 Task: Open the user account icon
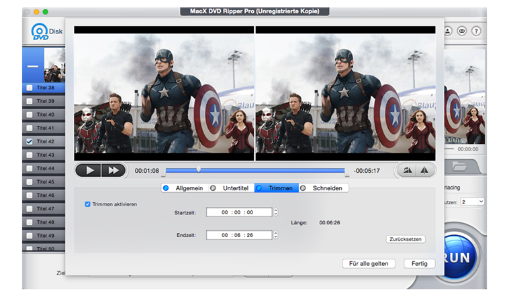click(447, 31)
